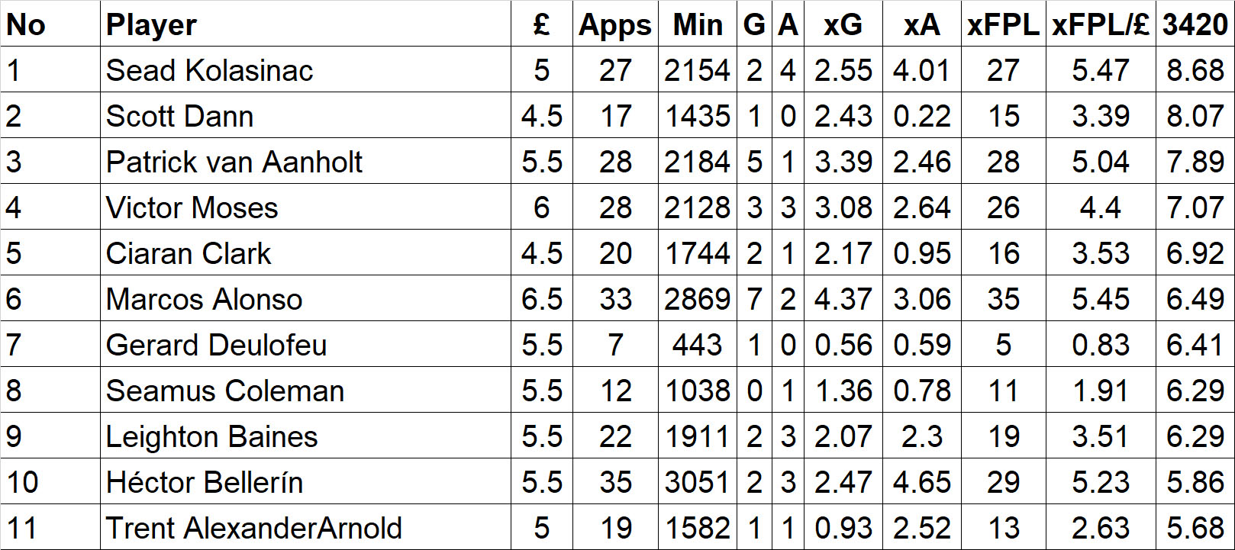This screenshot has width=1235, height=550.
Task: Select the Trent AlexanderArnold cell
Action: click(305, 527)
